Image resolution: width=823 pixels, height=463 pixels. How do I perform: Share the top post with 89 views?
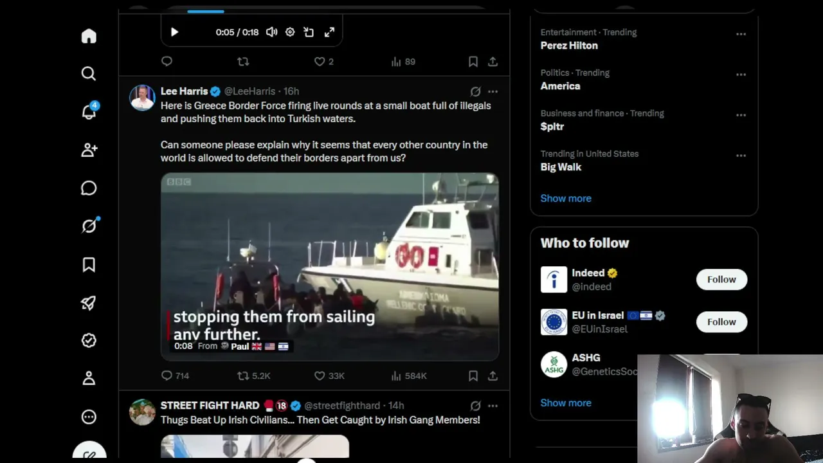[x=493, y=62]
